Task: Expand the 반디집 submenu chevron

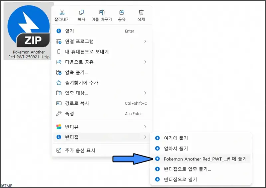Action: point(145,137)
